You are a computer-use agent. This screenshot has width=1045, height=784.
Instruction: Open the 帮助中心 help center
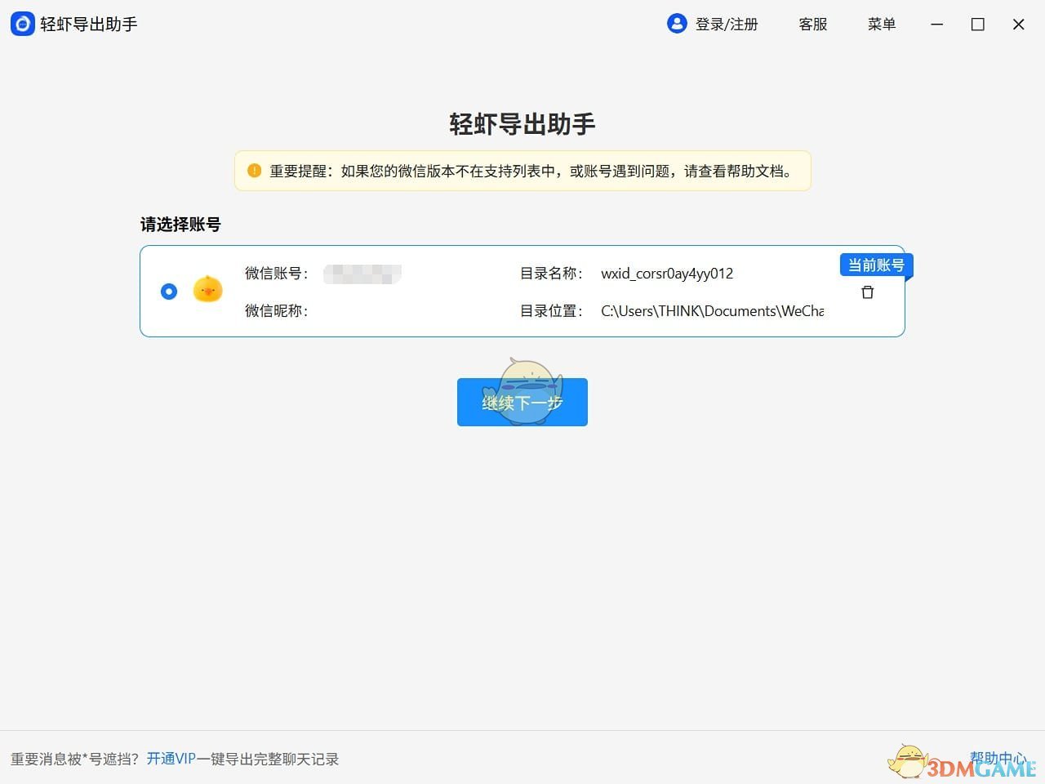[999, 757]
